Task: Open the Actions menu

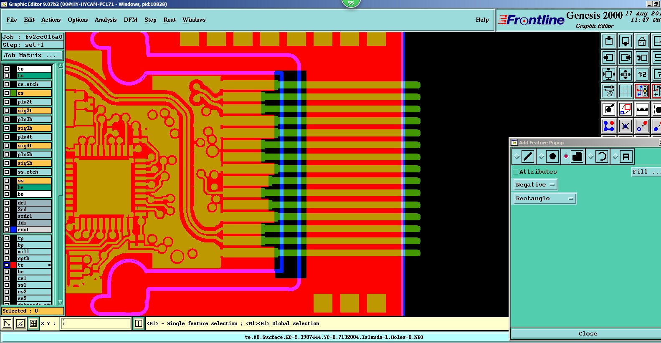Action: tap(51, 20)
